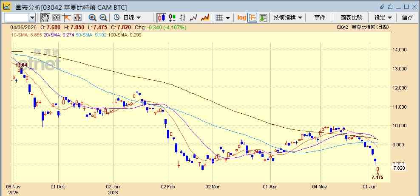Click the latest candlestick near 7.820
Image resolution: width=420 pixels, height=196 pixels.
[377, 170]
